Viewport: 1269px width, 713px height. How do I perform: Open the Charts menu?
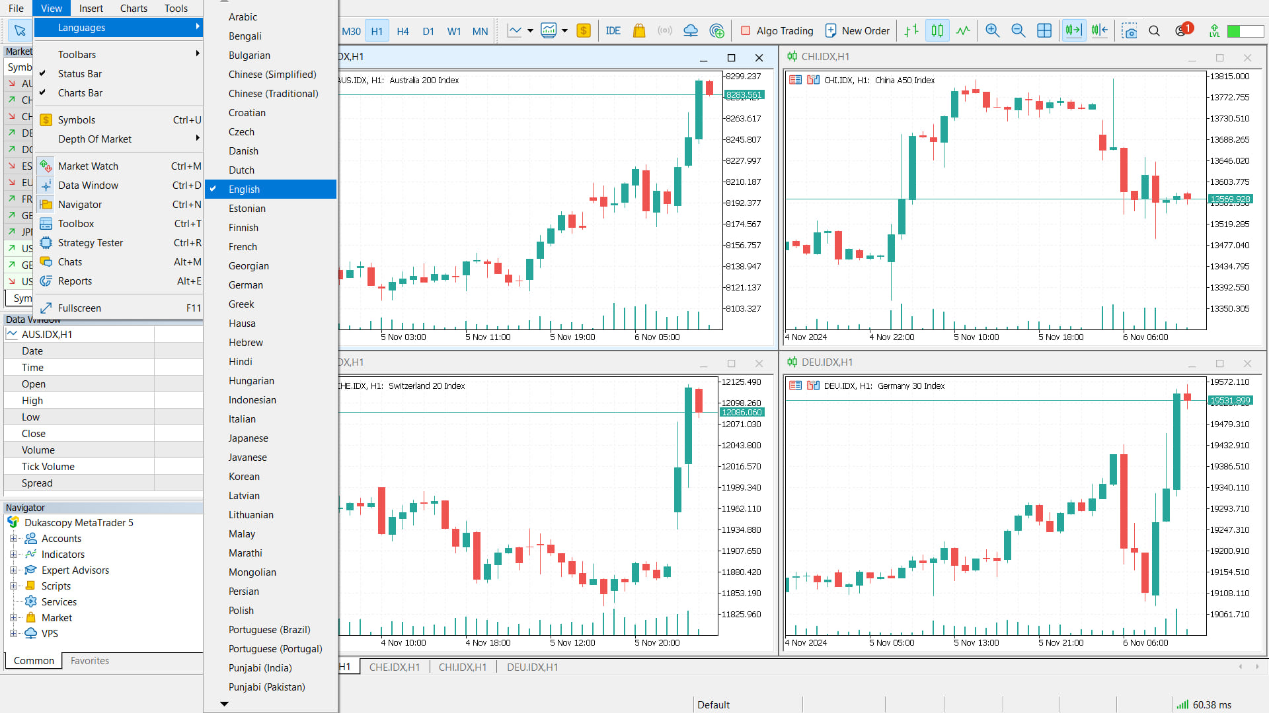(134, 8)
